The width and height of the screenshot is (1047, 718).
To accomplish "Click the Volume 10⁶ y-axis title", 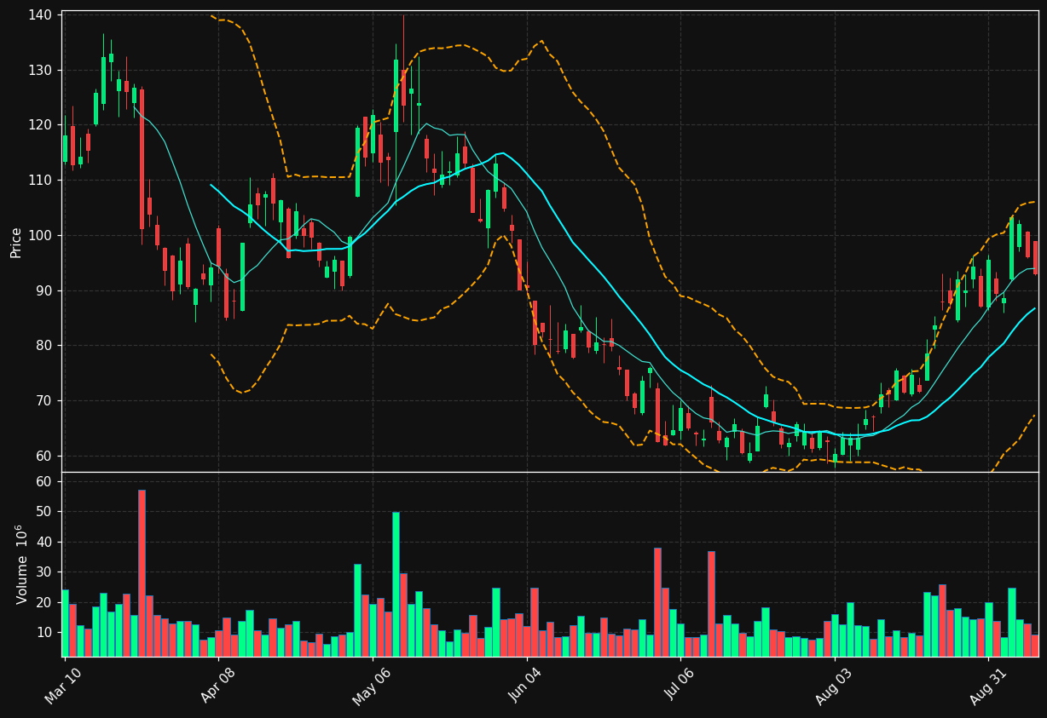I will click(22, 564).
